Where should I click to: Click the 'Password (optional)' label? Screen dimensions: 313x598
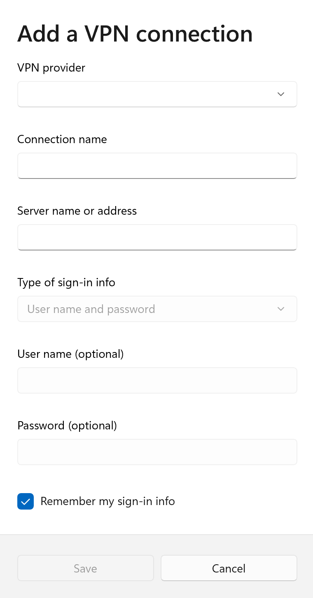(67, 425)
